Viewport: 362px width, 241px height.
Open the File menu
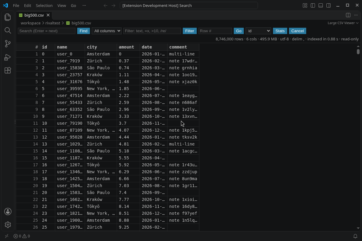point(16,5)
